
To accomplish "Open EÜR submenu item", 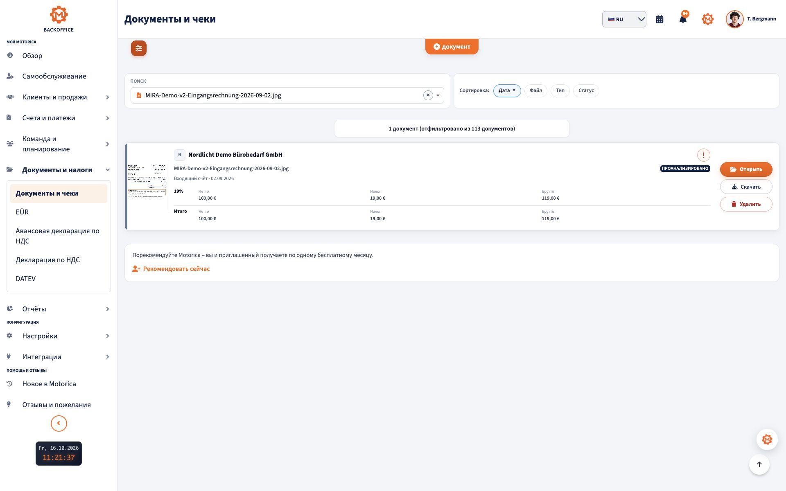I will (x=59, y=212).
